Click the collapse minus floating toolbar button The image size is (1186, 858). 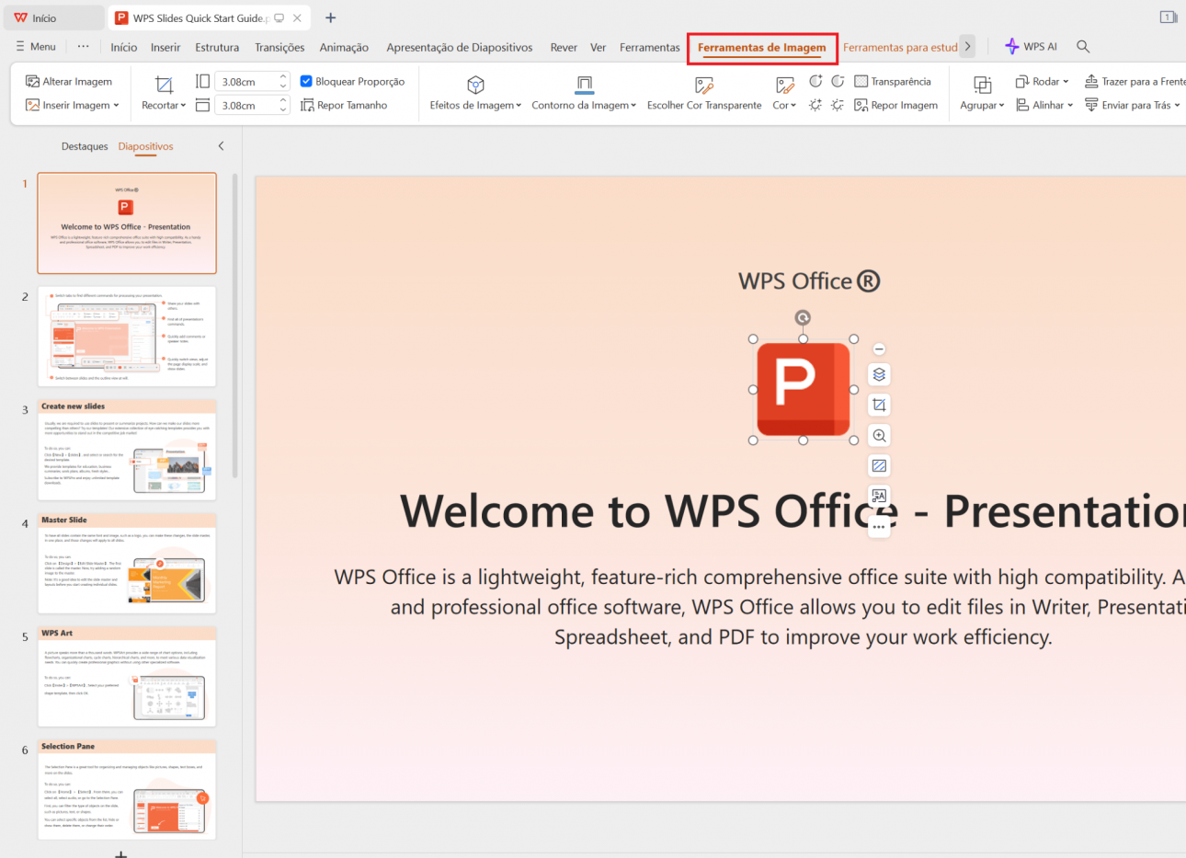[879, 349]
